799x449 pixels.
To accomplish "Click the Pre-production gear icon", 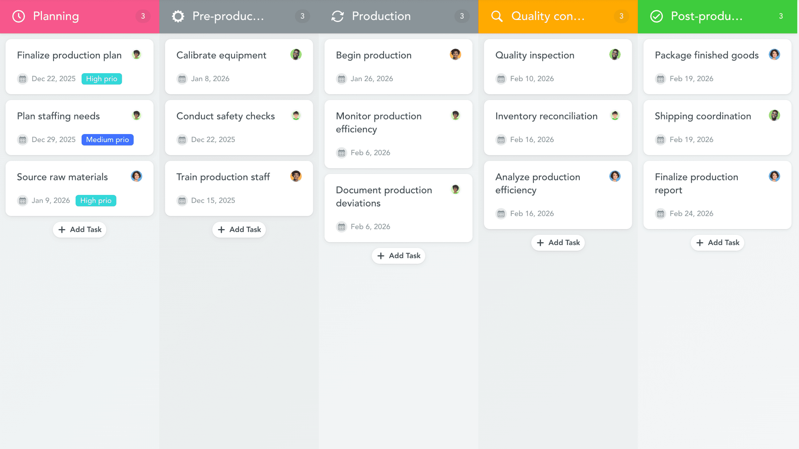I will pyautogui.click(x=178, y=16).
